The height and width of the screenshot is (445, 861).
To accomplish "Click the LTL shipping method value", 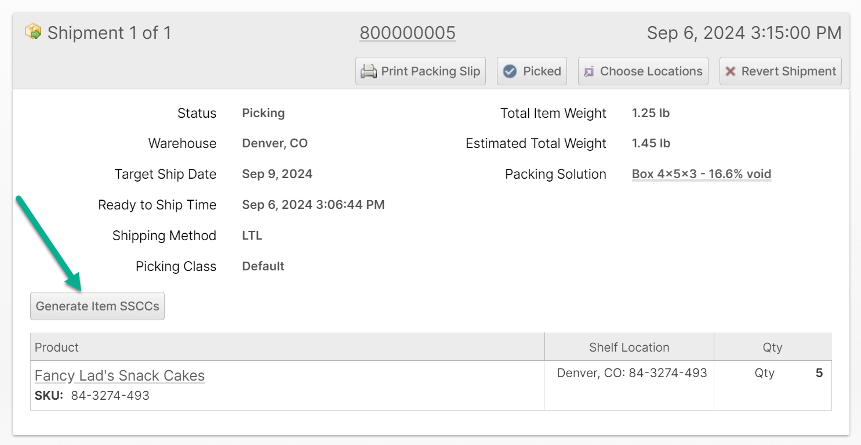I will pyautogui.click(x=252, y=236).
